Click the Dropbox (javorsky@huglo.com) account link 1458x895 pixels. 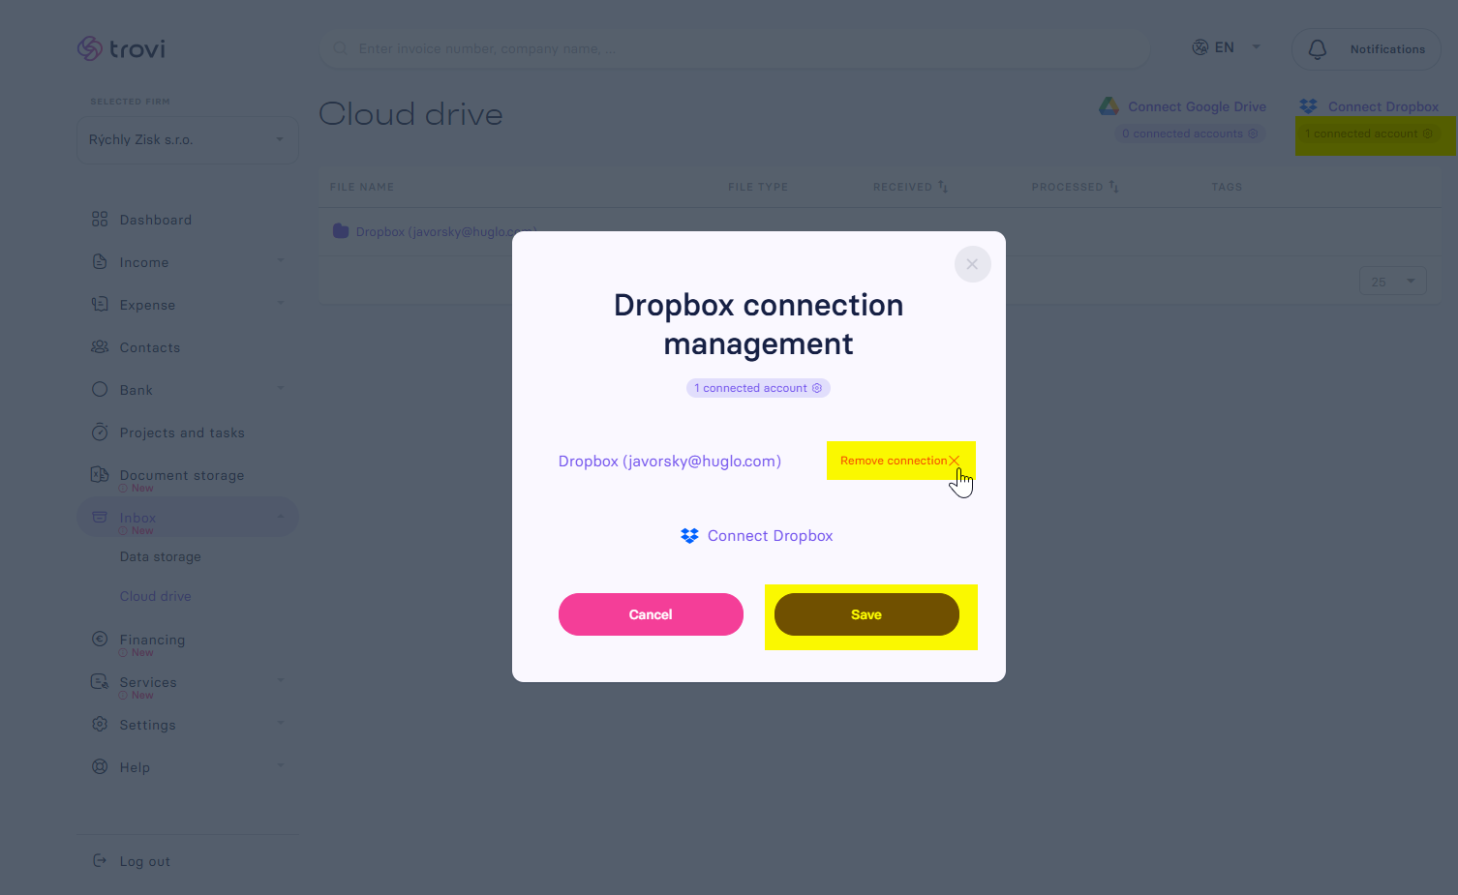coord(670,462)
